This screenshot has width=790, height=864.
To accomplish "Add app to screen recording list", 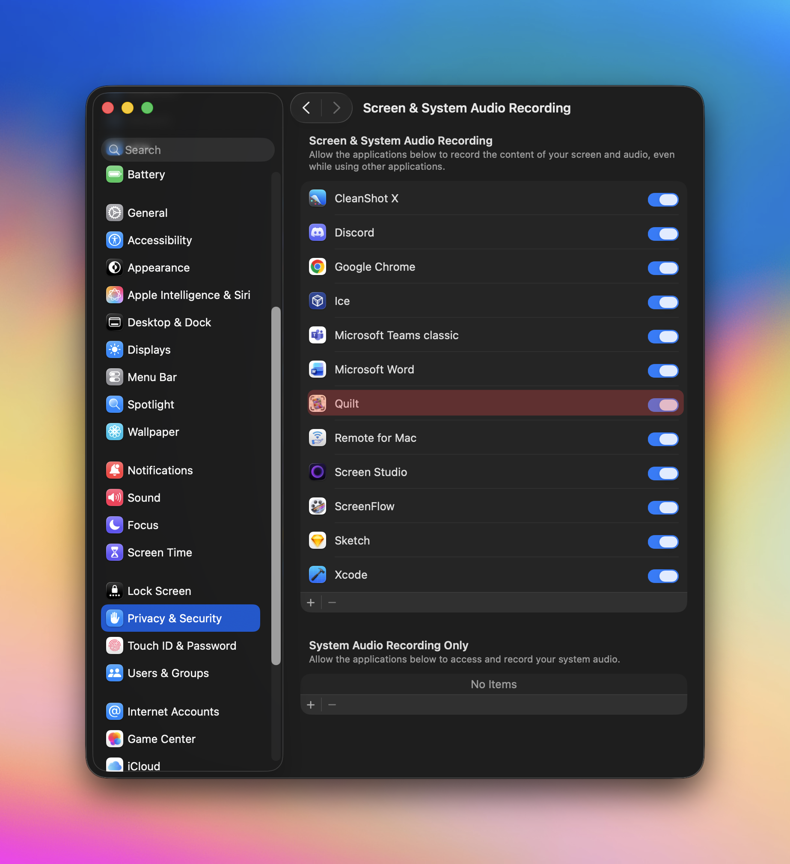I will point(311,603).
